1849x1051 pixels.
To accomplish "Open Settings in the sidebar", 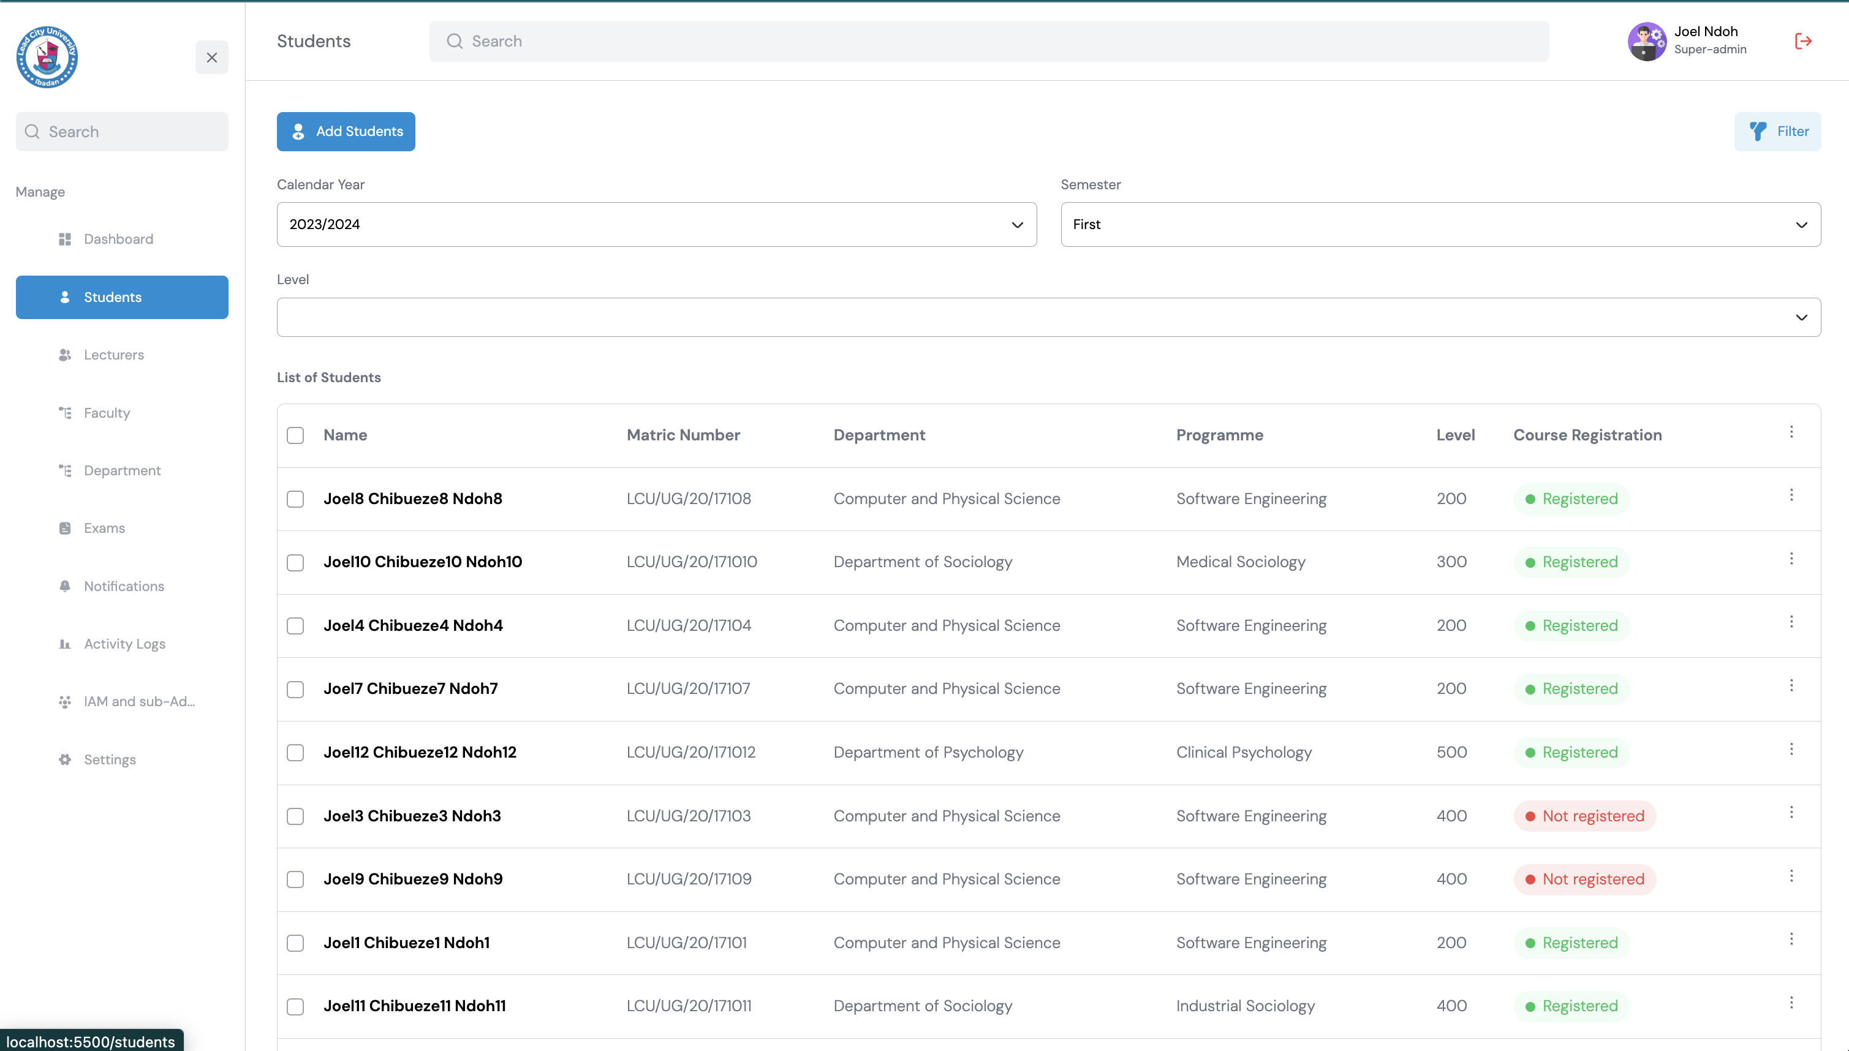I will 122,759.
